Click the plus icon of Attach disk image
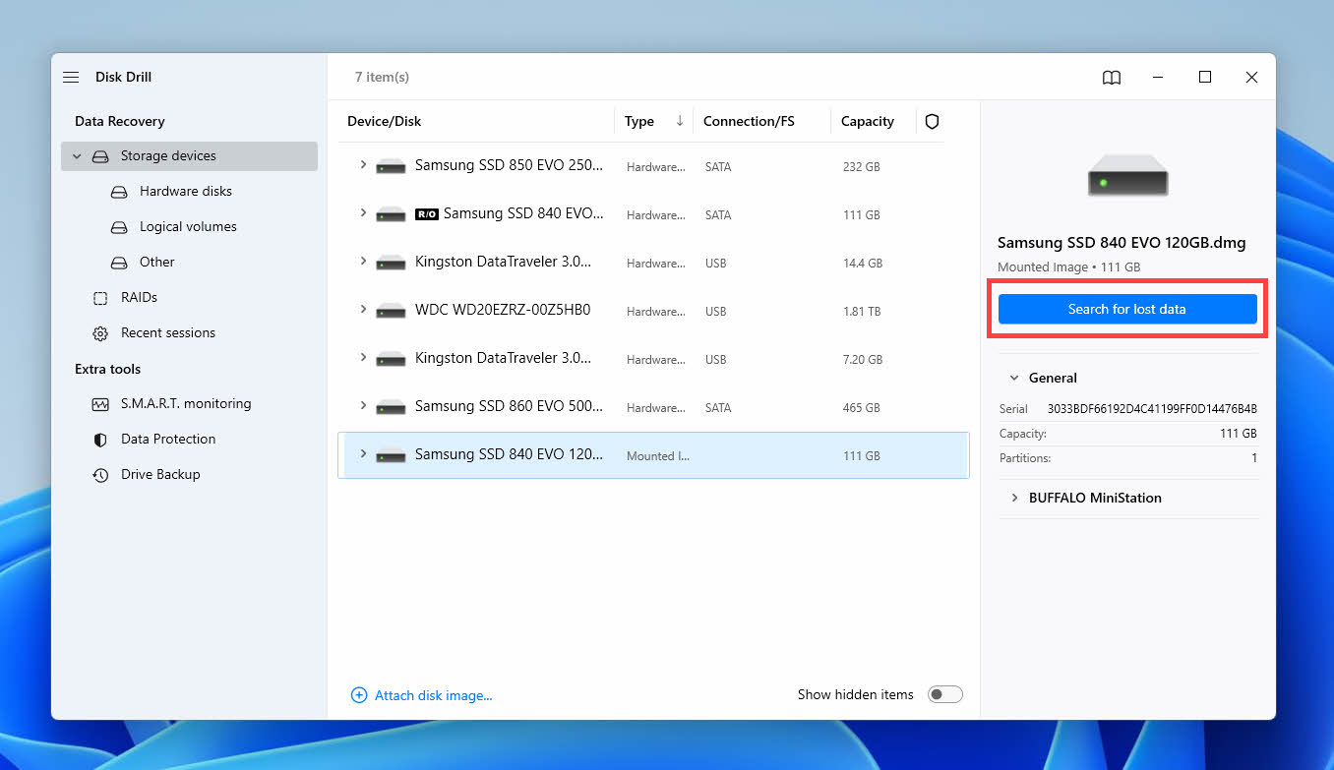Viewport: 1334px width, 770px height. pyautogui.click(x=359, y=695)
